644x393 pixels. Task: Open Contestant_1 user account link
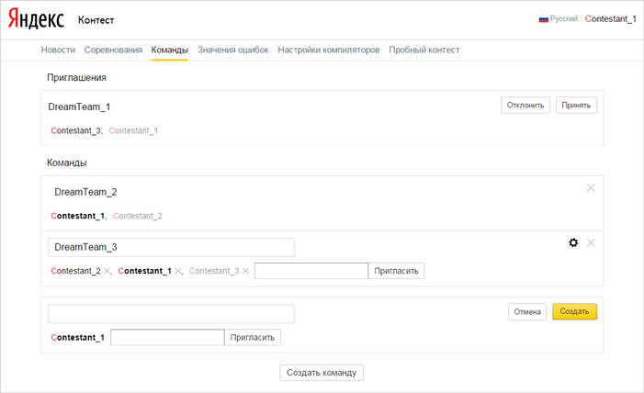tap(610, 18)
